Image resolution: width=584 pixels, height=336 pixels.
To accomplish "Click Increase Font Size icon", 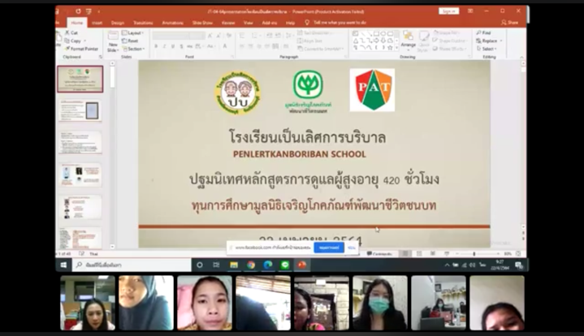I will point(210,36).
